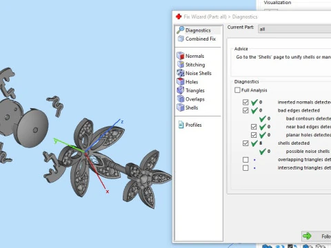Image resolution: width=331 pixels, height=248 pixels.
Task: Toggle inverted normals detected checkbox
Action: pos(245,102)
